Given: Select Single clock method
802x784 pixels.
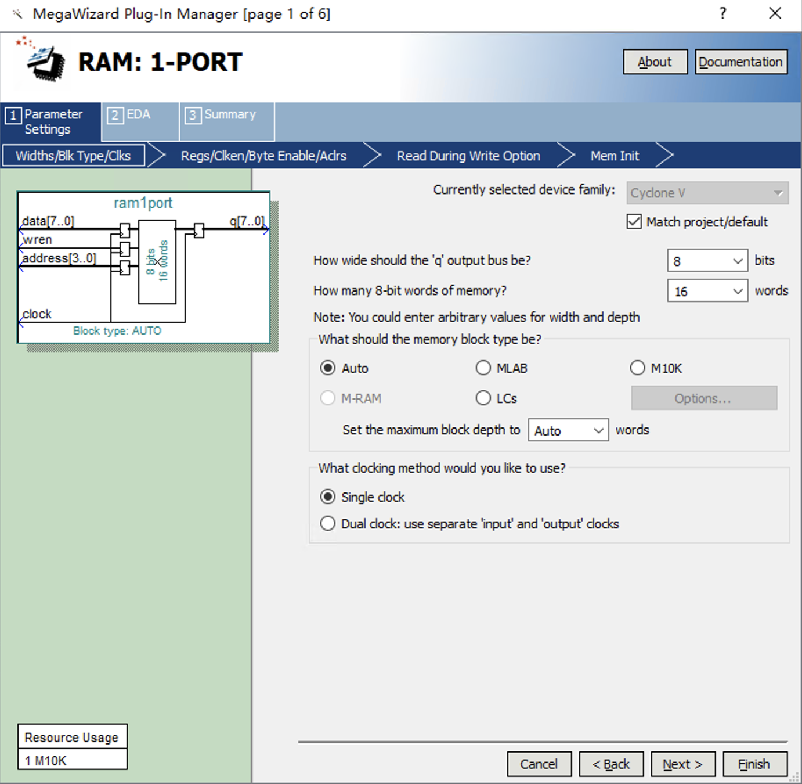Looking at the screenshot, I should pos(328,497).
